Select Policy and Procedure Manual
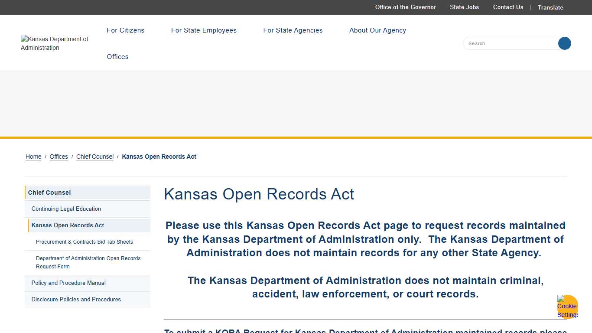Screen dimensions: 592x333 coord(68,283)
